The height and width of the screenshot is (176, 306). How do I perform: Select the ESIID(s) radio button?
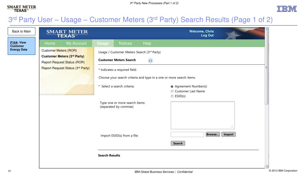tap(172, 96)
